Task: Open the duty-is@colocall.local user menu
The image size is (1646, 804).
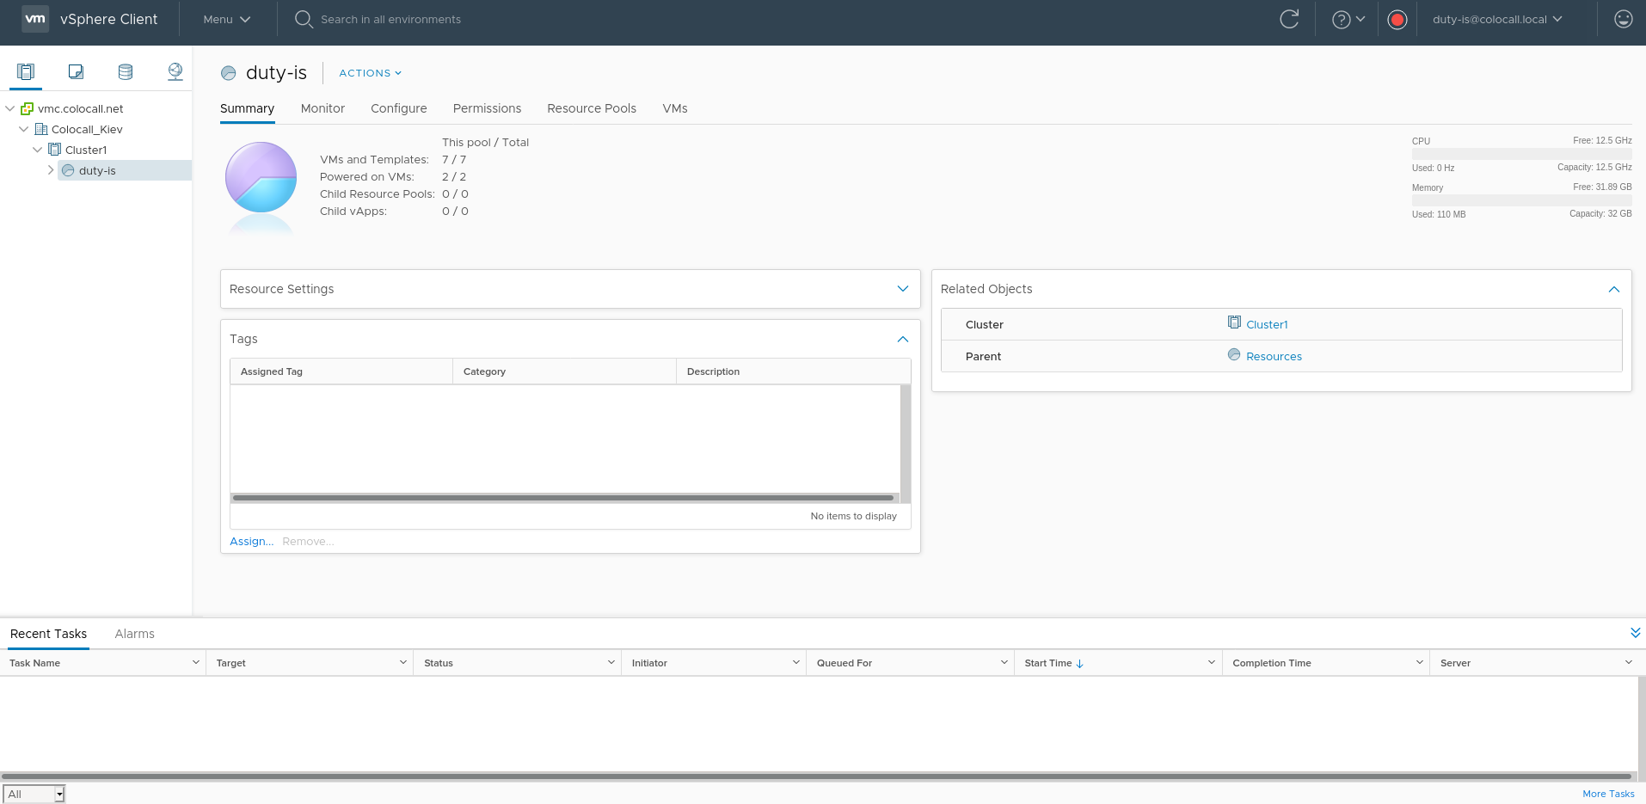Action: click(x=1496, y=19)
